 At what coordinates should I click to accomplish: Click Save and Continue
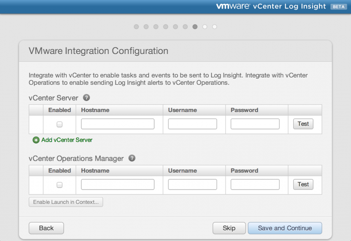pyautogui.click(x=285, y=228)
